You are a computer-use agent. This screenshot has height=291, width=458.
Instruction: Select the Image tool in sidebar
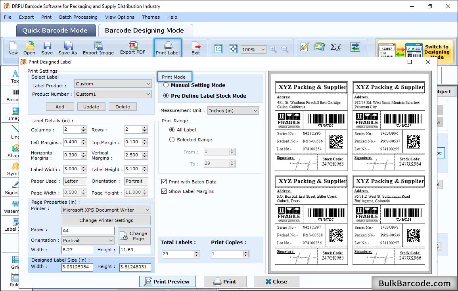coord(14,114)
